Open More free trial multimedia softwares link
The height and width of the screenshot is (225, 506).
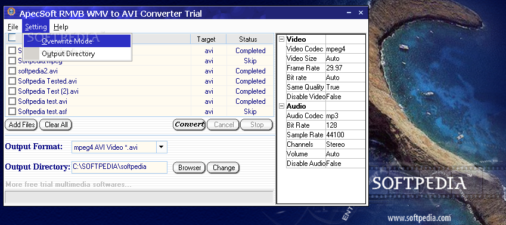69,184
